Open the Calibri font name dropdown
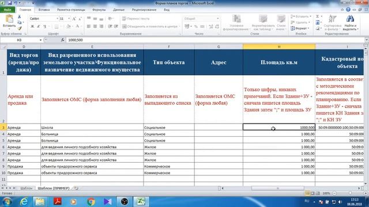 tap(57, 18)
